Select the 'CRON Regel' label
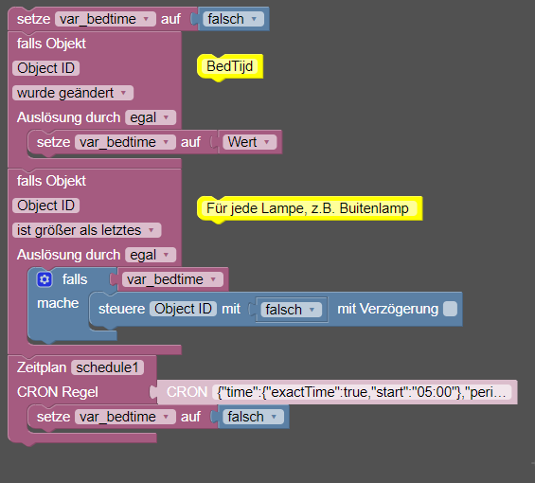Image resolution: width=535 pixels, height=483 pixels. point(58,392)
